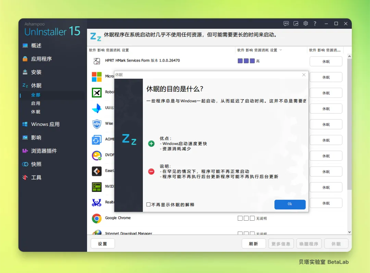Click HPRT row purple impact rating squares
This screenshot has height=273, width=370.
(x=246, y=61)
